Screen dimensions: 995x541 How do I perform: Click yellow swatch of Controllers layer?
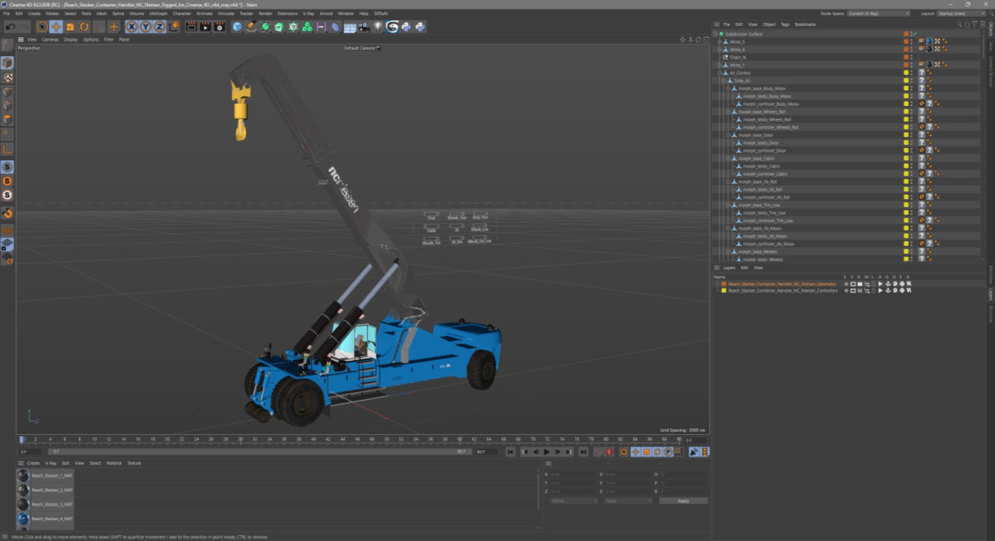(x=724, y=291)
